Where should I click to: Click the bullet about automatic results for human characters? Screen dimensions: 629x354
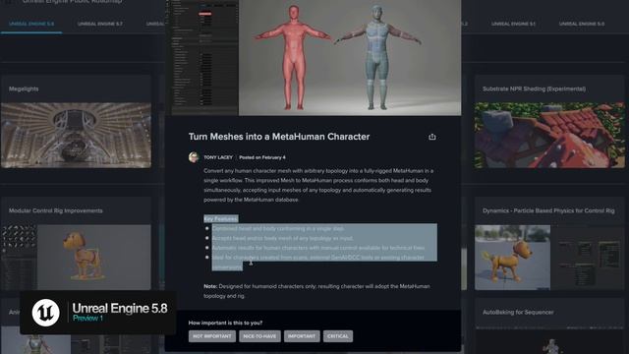coord(318,248)
